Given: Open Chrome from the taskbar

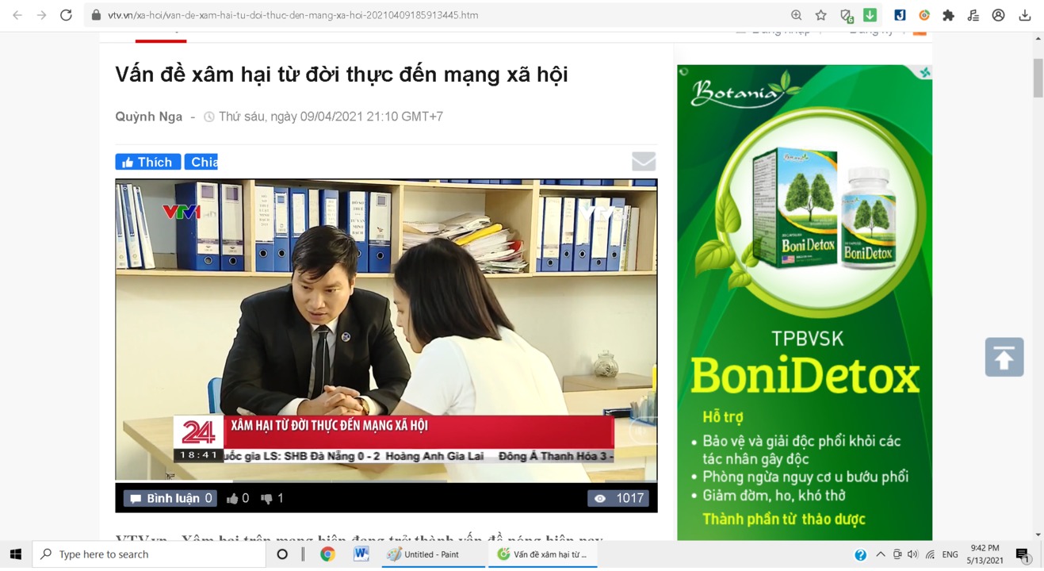Looking at the screenshot, I should (327, 554).
